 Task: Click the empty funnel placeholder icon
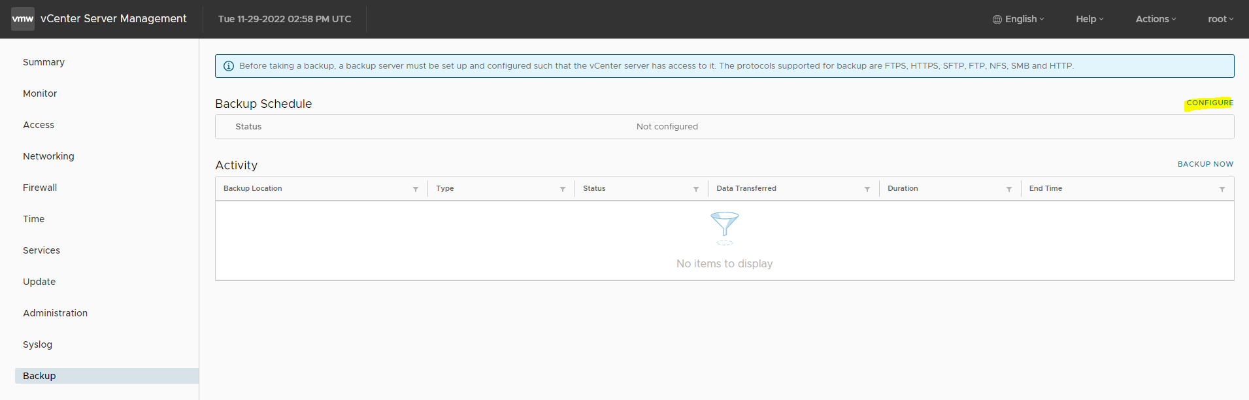[x=725, y=228]
